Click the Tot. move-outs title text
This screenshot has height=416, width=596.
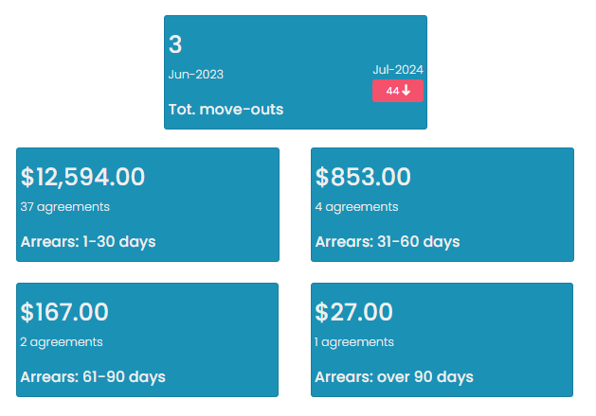point(226,110)
